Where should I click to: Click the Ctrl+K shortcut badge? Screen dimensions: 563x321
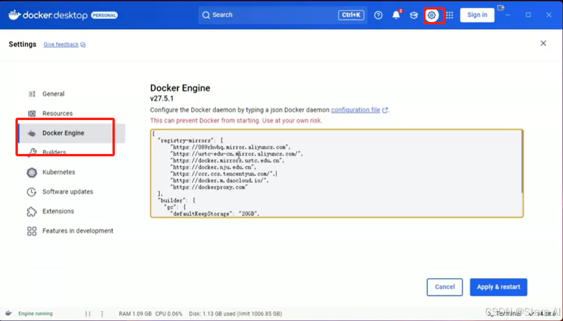[x=351, y=15]
